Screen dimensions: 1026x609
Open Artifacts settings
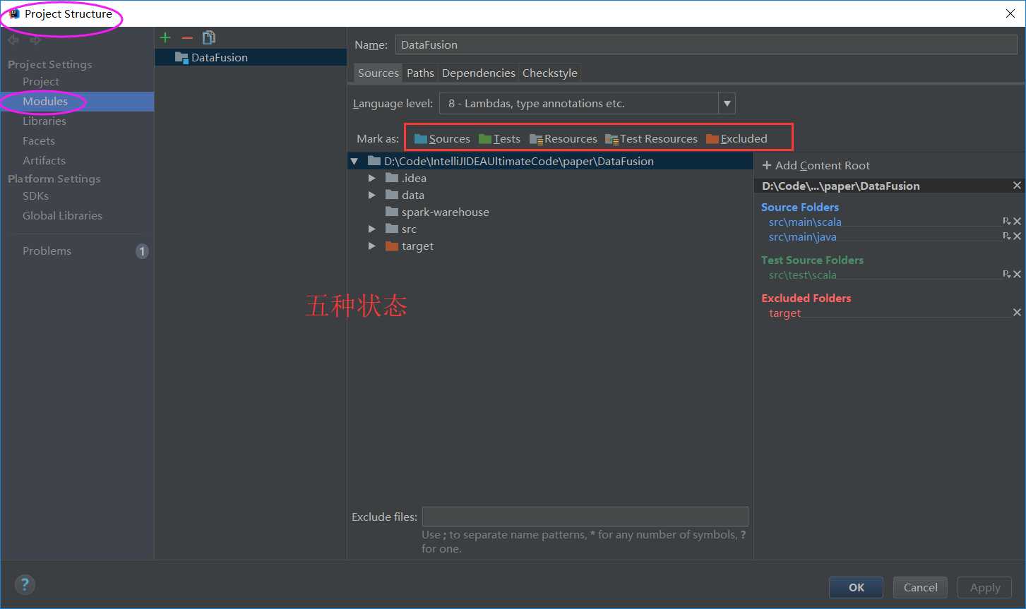(x=44, y=160)
